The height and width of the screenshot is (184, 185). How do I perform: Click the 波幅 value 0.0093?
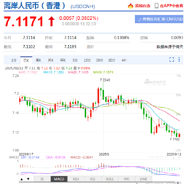tap(177, 38)
